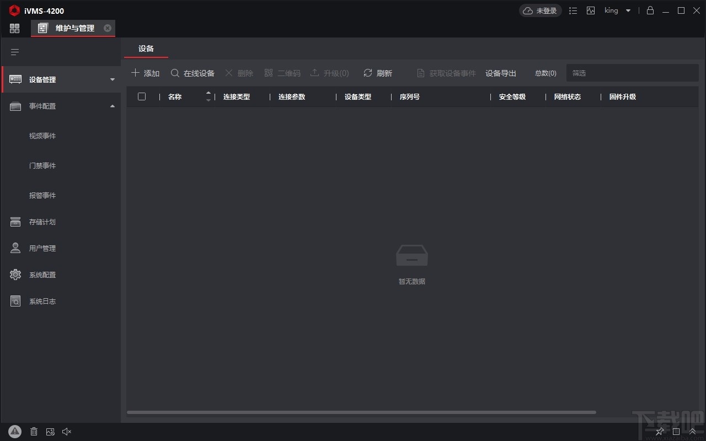This screenshot has width=706, height=441.
Task: Open 系统日志 (System Log) panel
Action: [x=41, y=301]
